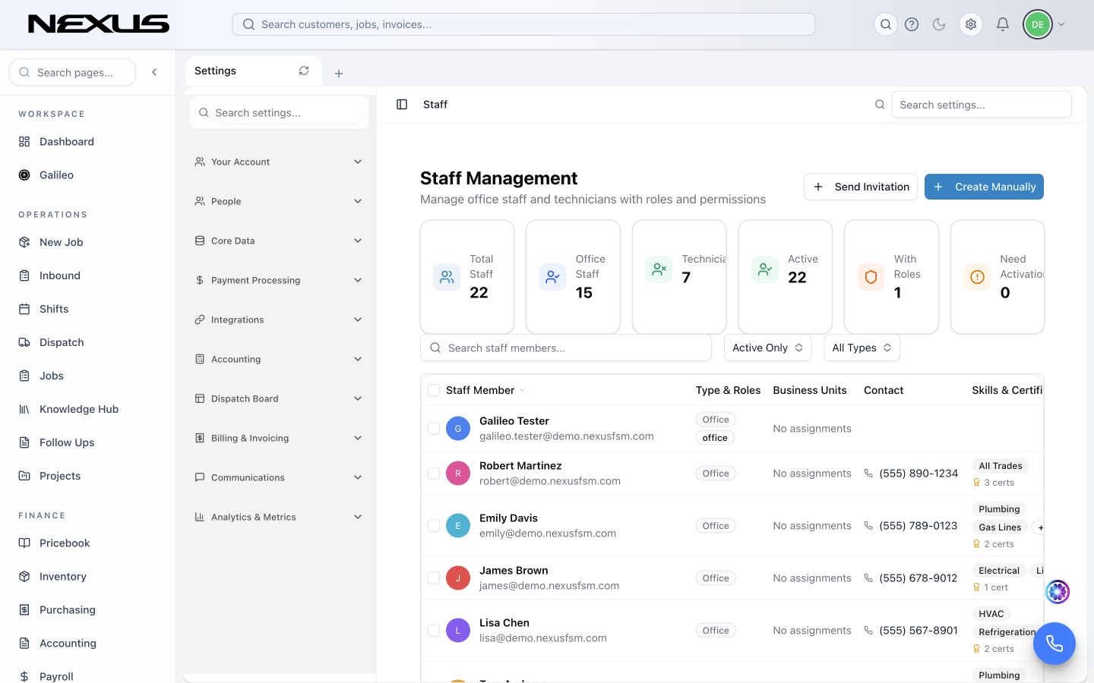Click the top bar search magnifier icon
Screen dimensions: 1094x683
(x=886, y=24)
